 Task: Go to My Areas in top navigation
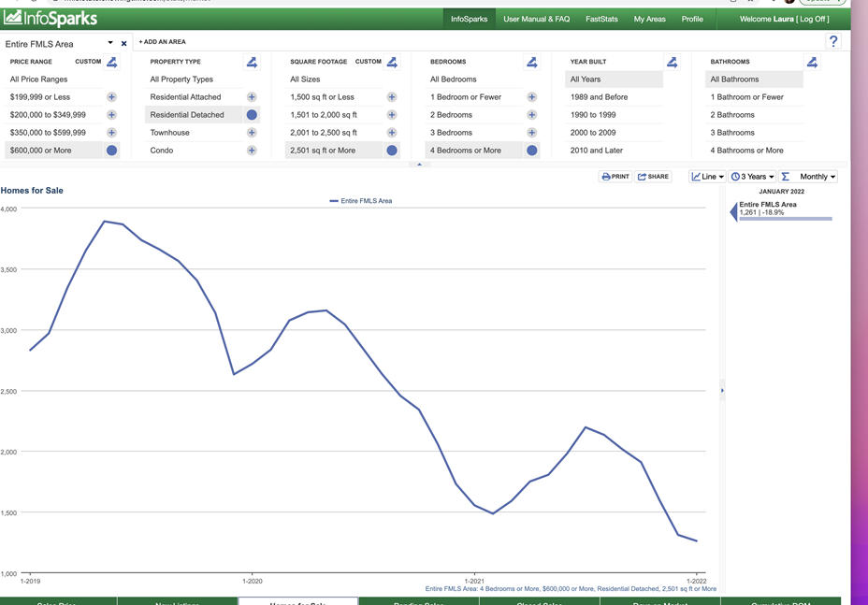click(x=649, y=19)
